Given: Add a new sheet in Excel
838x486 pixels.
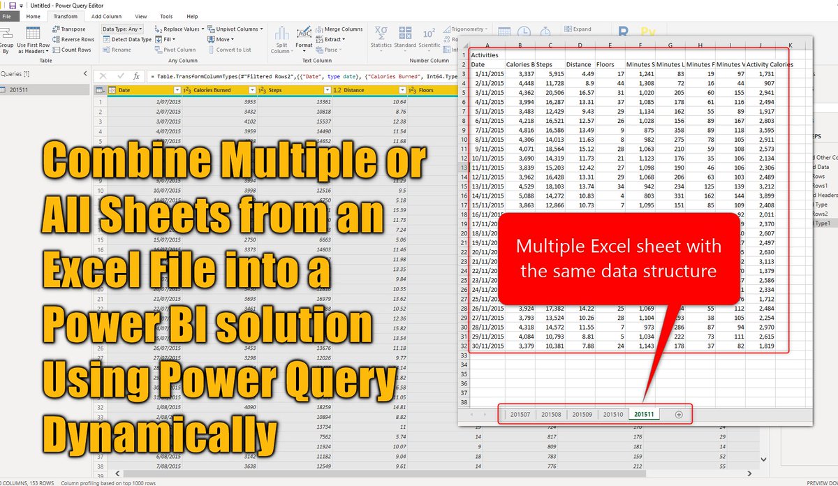Looking at the screenshot, I should pyautogui.click(x=679, y=415).
